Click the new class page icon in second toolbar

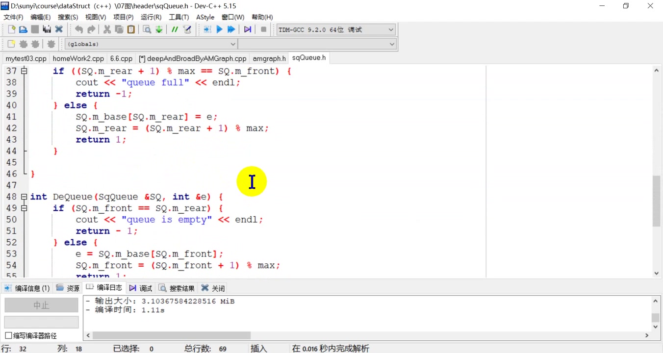11,44
